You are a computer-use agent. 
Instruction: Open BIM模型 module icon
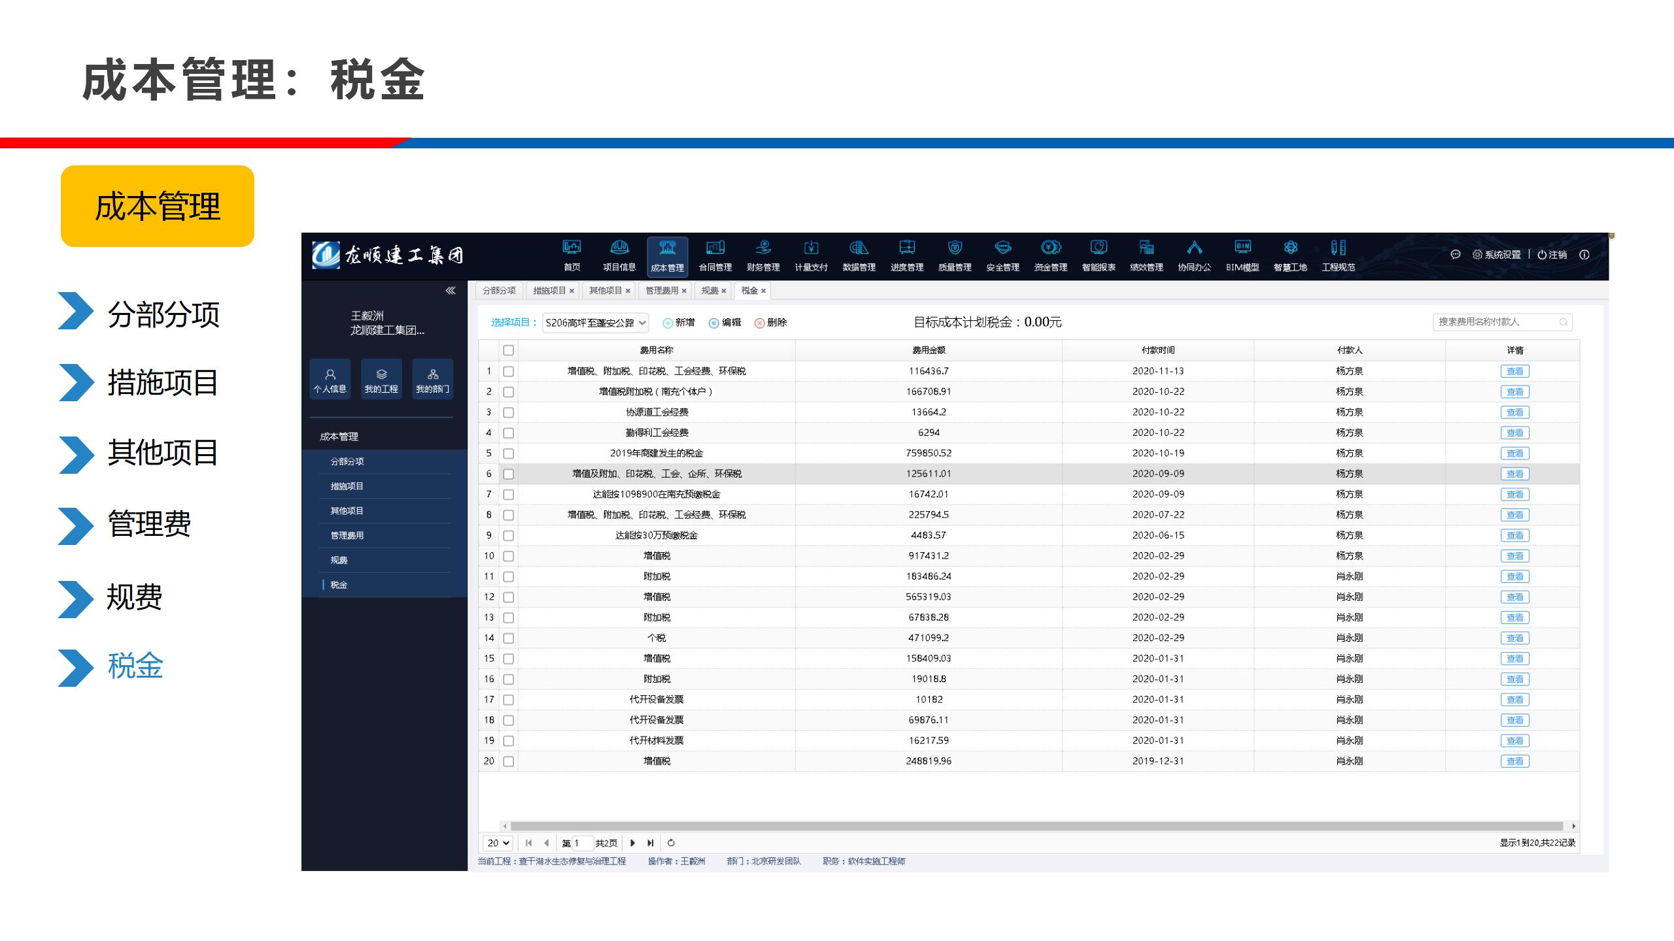(1242, 256)
